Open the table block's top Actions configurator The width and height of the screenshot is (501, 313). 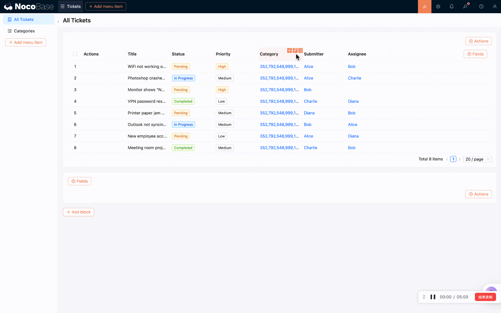[x=478, y=41]
